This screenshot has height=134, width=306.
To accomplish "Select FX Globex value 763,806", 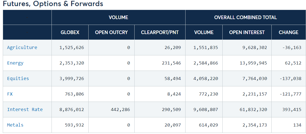I will tap(74, 94).
